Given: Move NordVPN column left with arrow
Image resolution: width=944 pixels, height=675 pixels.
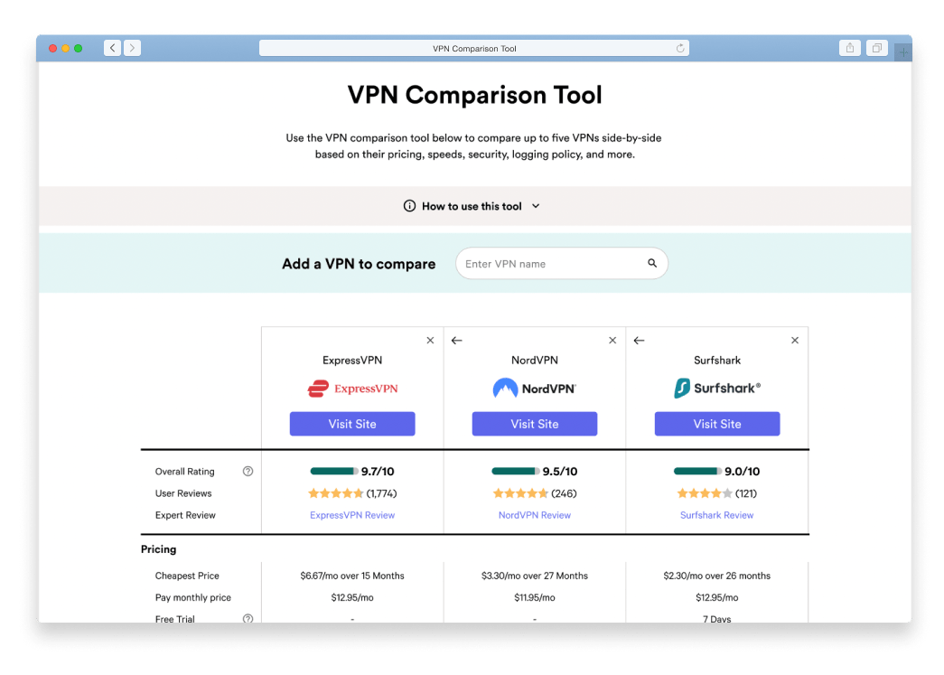Looking at the screenshot, I should (457, 341).
